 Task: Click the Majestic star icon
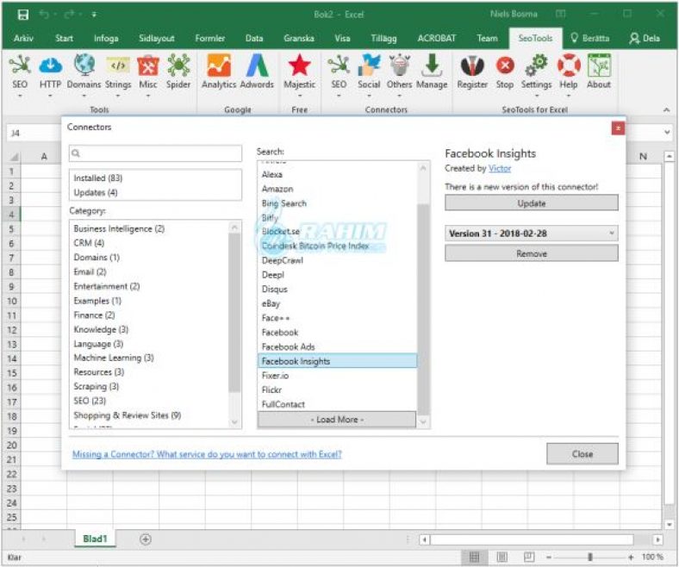pos(299,65)
